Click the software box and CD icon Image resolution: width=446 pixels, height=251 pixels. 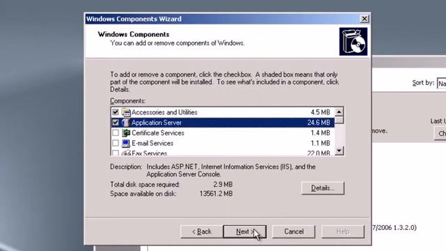click(x=353, y=42)
